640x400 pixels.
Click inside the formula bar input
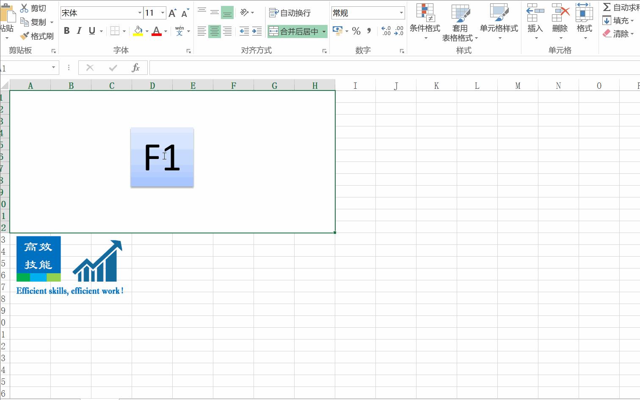pyautogui.click(x=381, y=68)
